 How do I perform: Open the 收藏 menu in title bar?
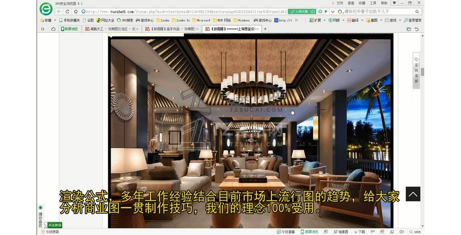coord(362,3)
